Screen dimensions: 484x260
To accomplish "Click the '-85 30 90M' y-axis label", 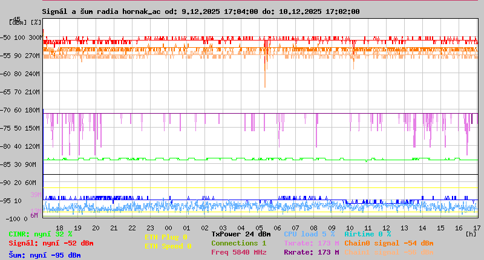I will (x=18, y=164).
